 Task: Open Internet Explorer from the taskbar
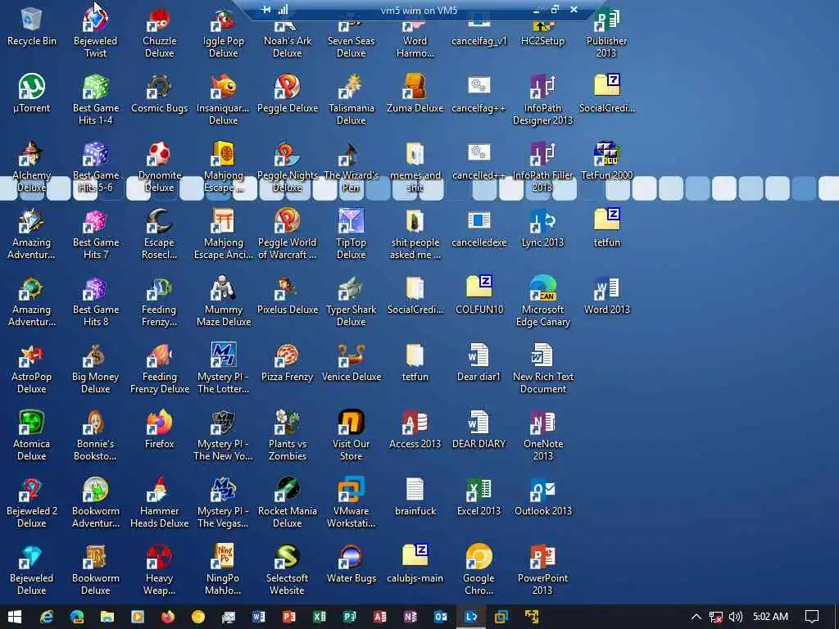(47, 617)
